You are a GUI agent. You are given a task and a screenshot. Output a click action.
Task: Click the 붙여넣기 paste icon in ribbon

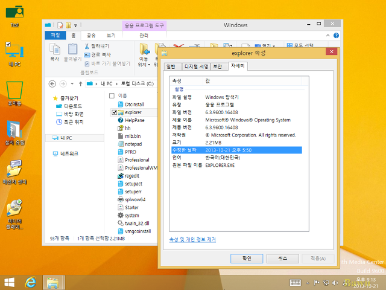pyautogui.click(x=72, y=52)
